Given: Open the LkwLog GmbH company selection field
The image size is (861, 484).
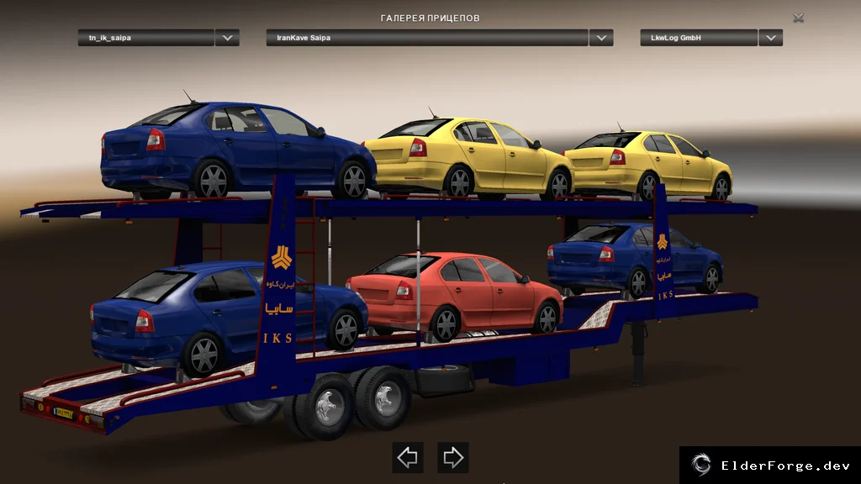Looking at the screenshot, I should coord(699,38).
